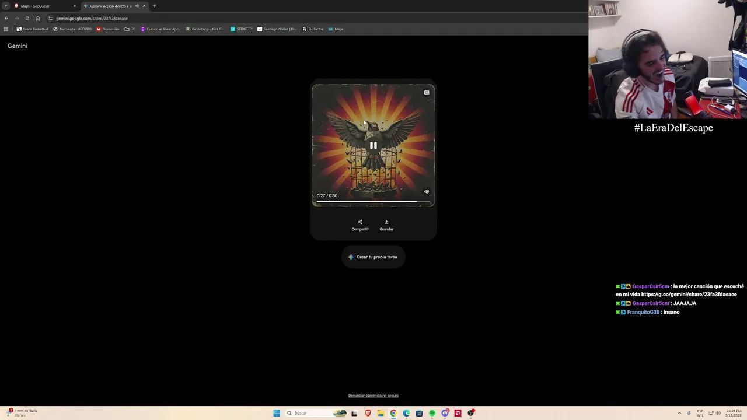Launch Brave browser from taskbar

pyautogui.click(x=368, y=413)
